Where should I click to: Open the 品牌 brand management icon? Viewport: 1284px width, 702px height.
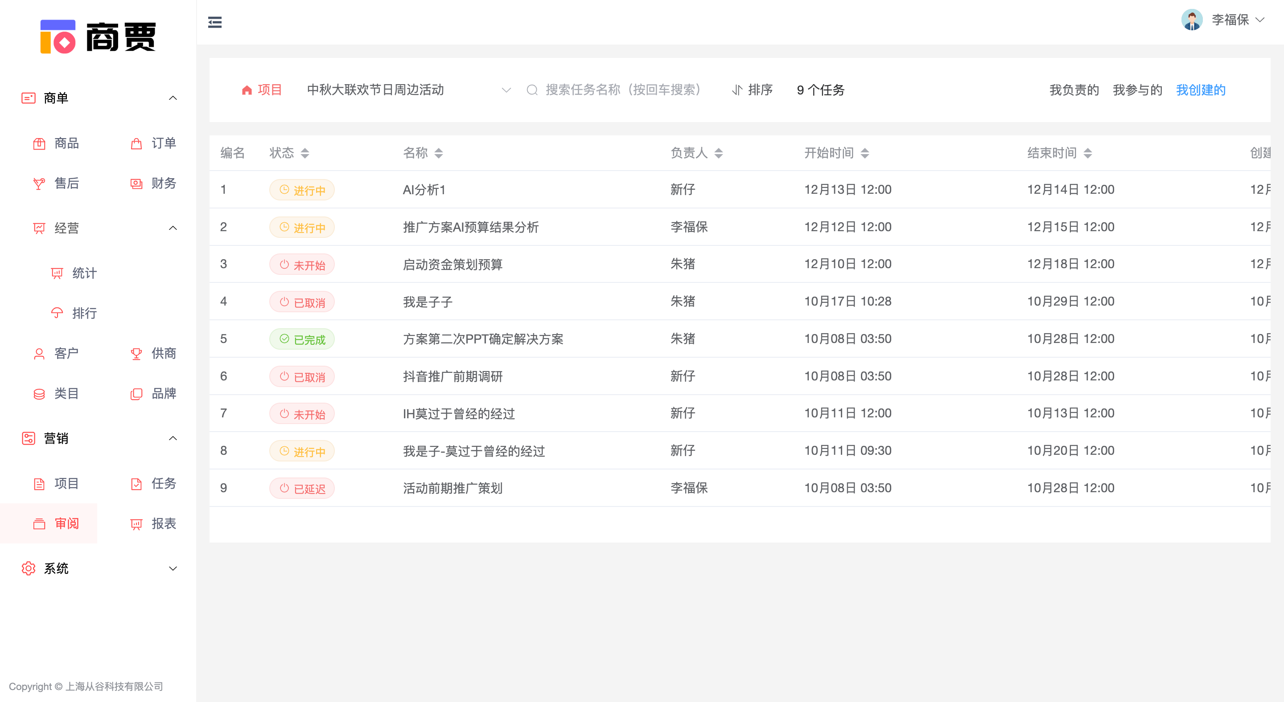point(164,394)
